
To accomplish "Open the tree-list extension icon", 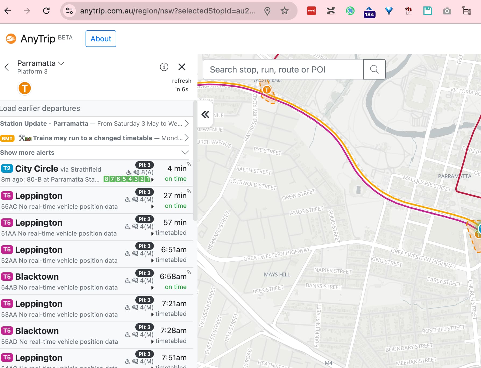I will click(x=466, y=11).
